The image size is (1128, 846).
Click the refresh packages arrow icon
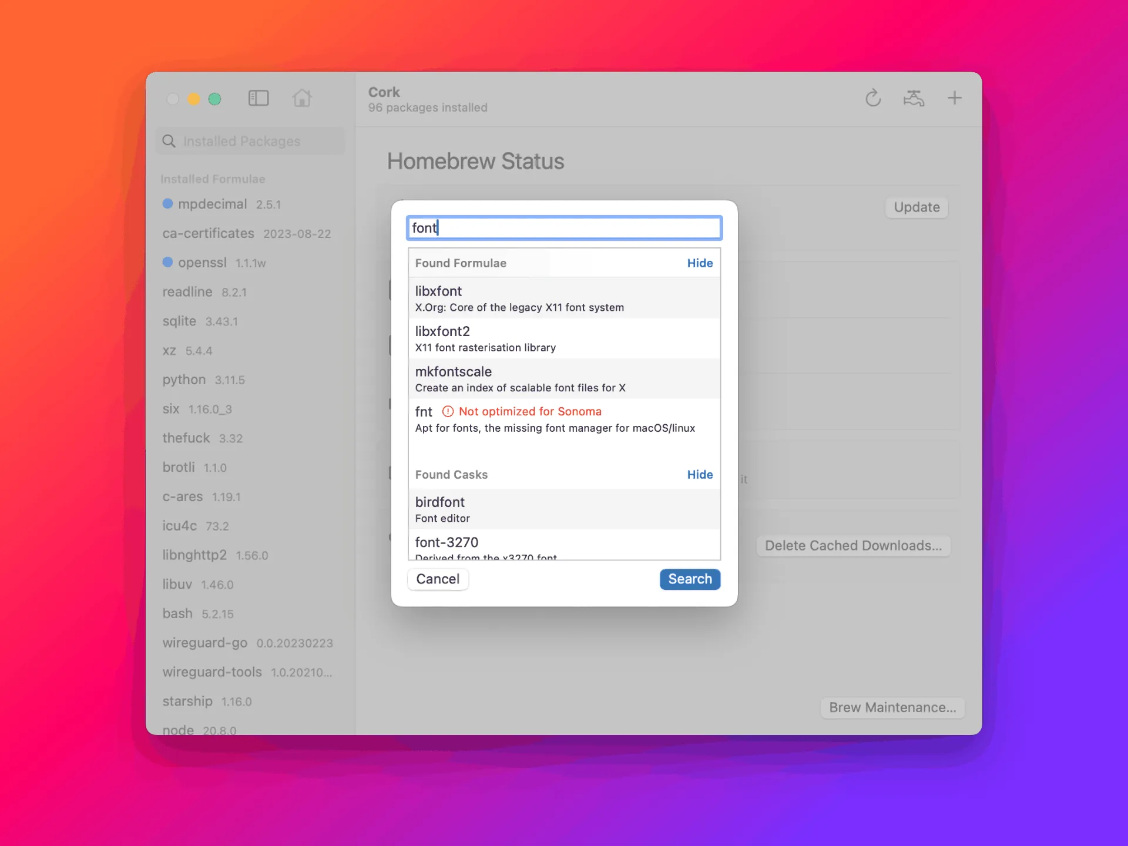(873, 98)
